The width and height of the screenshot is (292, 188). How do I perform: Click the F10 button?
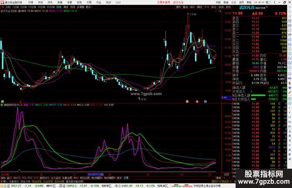click(x=207, y=7)
